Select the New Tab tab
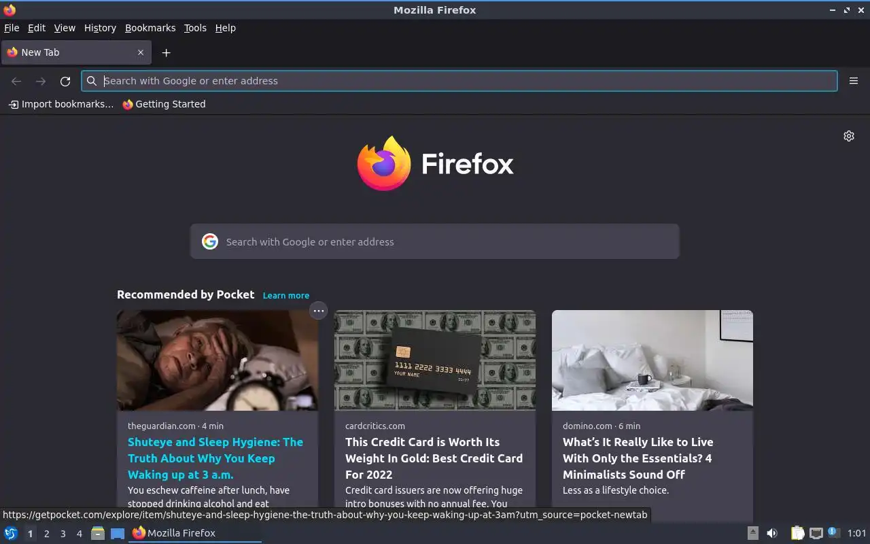Image resolution: width=870 pixels, height=544 pixels. [75, 52]
